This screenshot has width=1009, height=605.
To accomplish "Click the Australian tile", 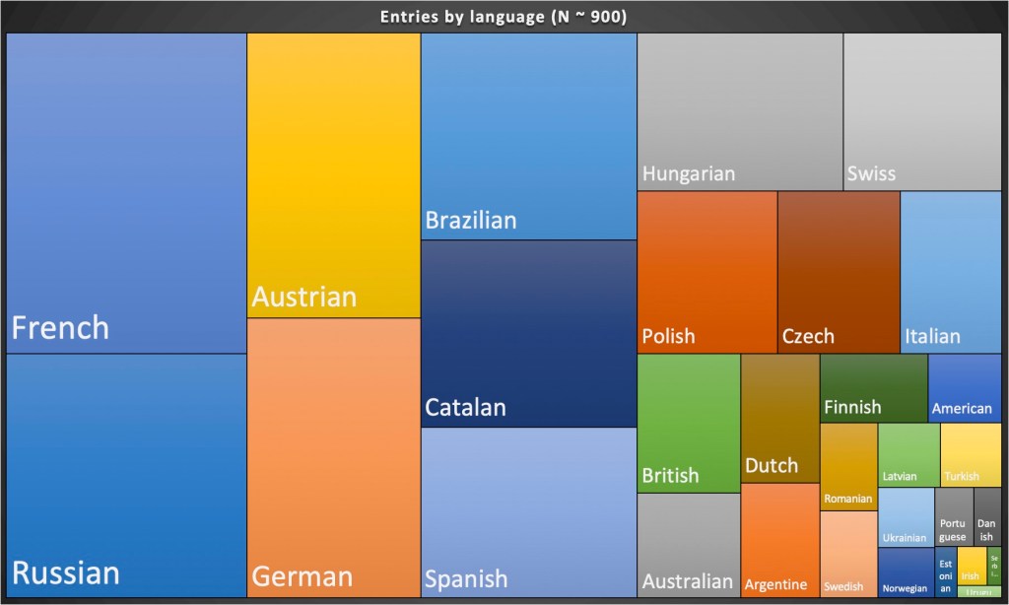I will [688, 544].
